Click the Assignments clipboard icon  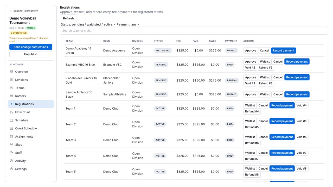(x=11, y=136)
